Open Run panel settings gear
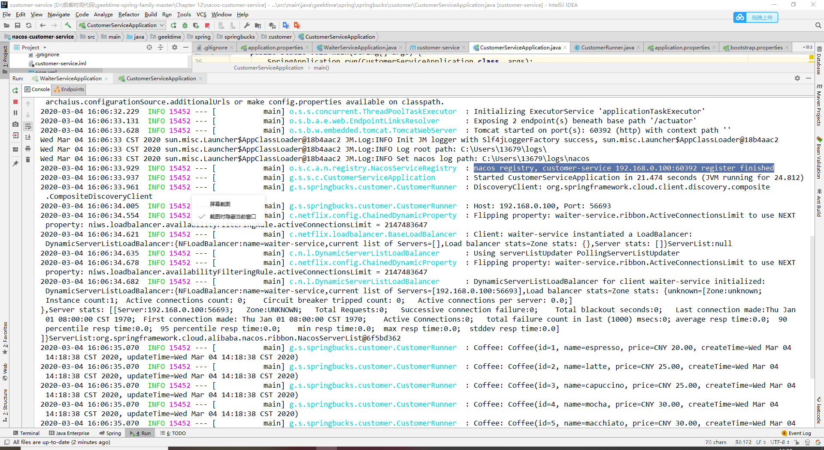This screenshot has height=450, width=824. [x=797, y=78]
